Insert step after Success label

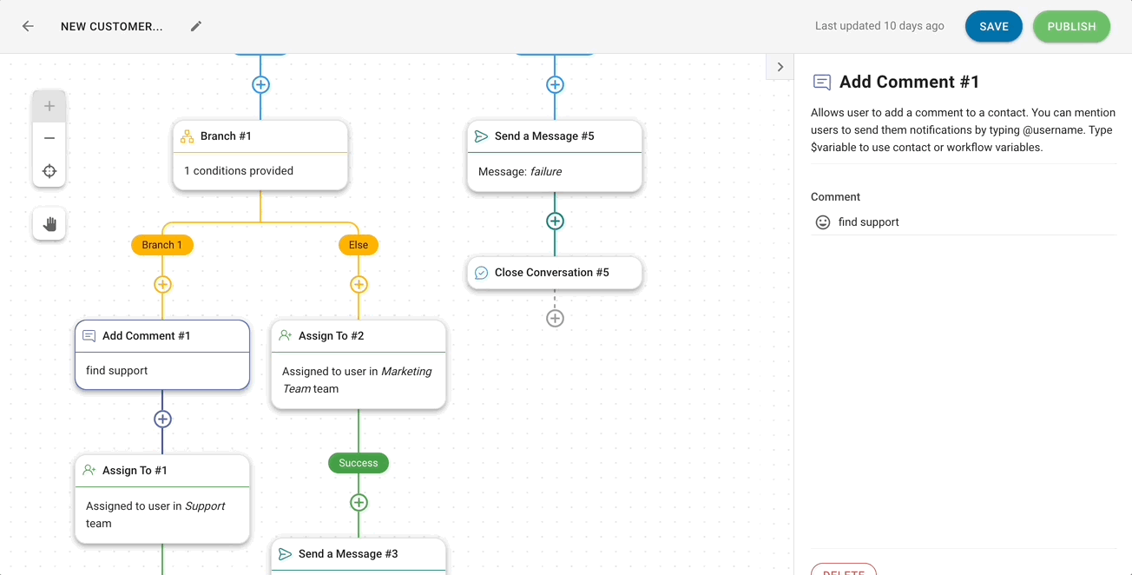(x=359, y=502)
